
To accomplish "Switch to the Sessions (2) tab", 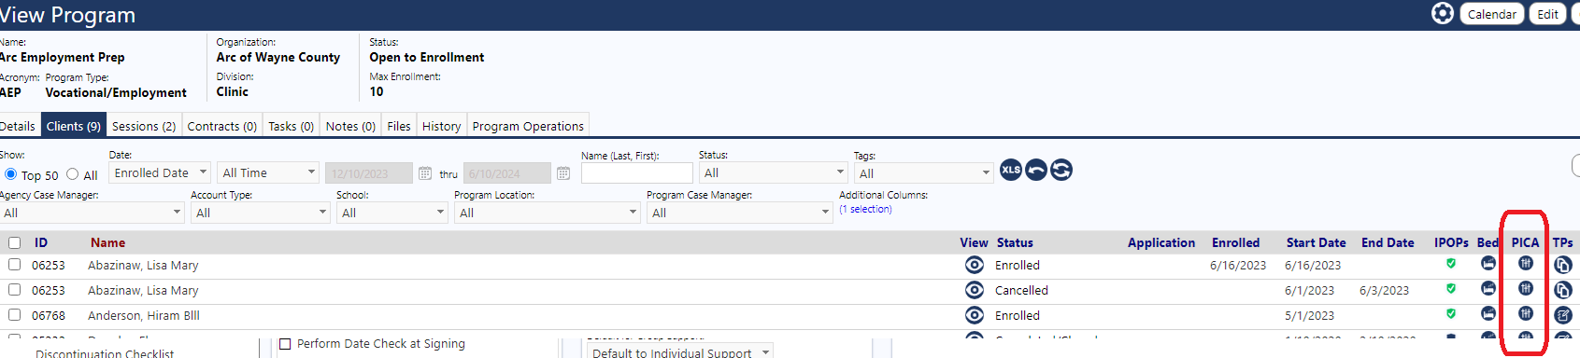I will 144,126.
